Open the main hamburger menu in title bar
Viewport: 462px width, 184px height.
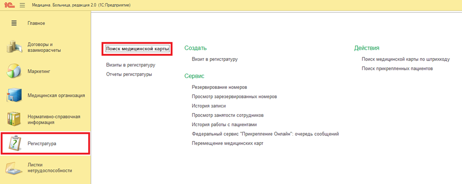pyautogui.click(x=22, y=5)
